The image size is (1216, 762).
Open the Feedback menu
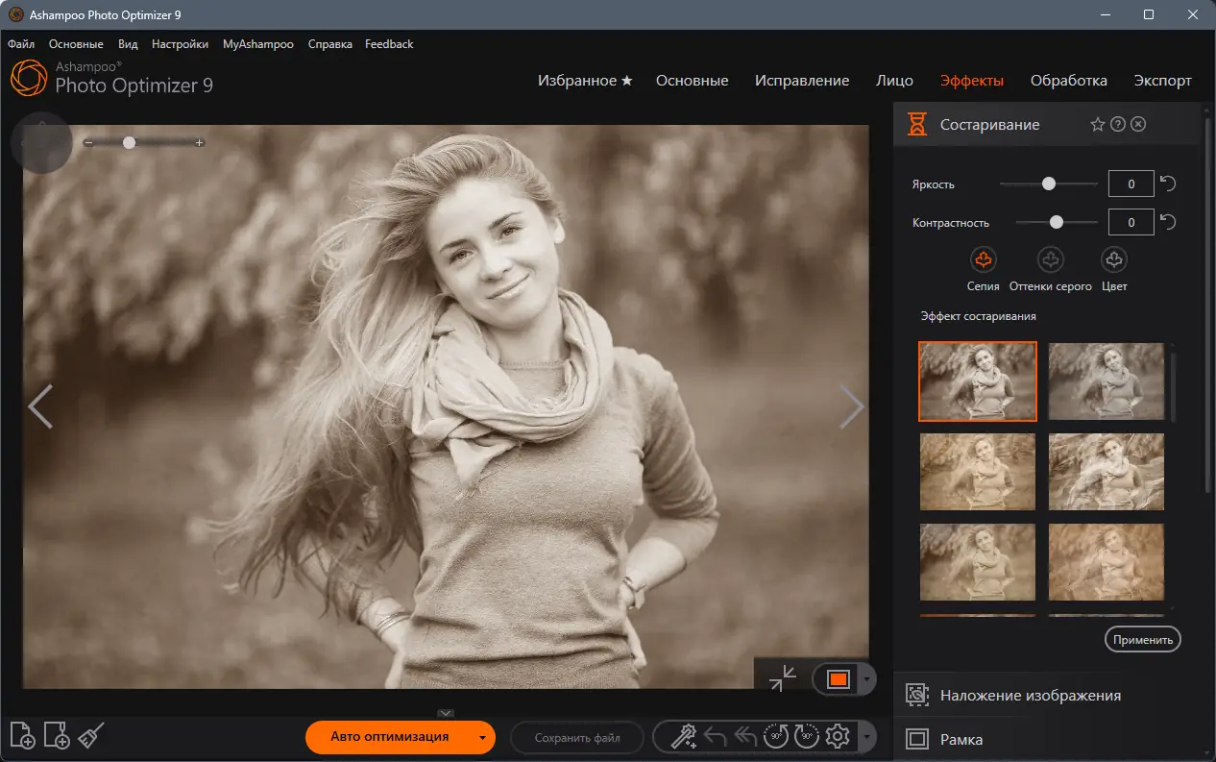(x=389, y=44)
